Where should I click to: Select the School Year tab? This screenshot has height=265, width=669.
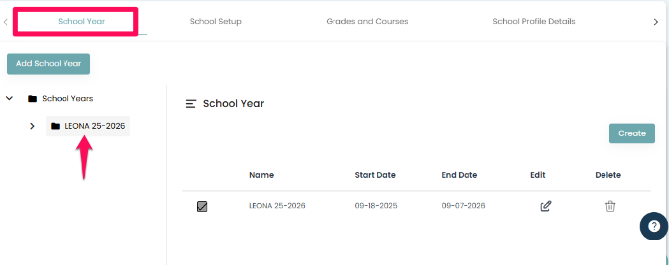(82, 22)
